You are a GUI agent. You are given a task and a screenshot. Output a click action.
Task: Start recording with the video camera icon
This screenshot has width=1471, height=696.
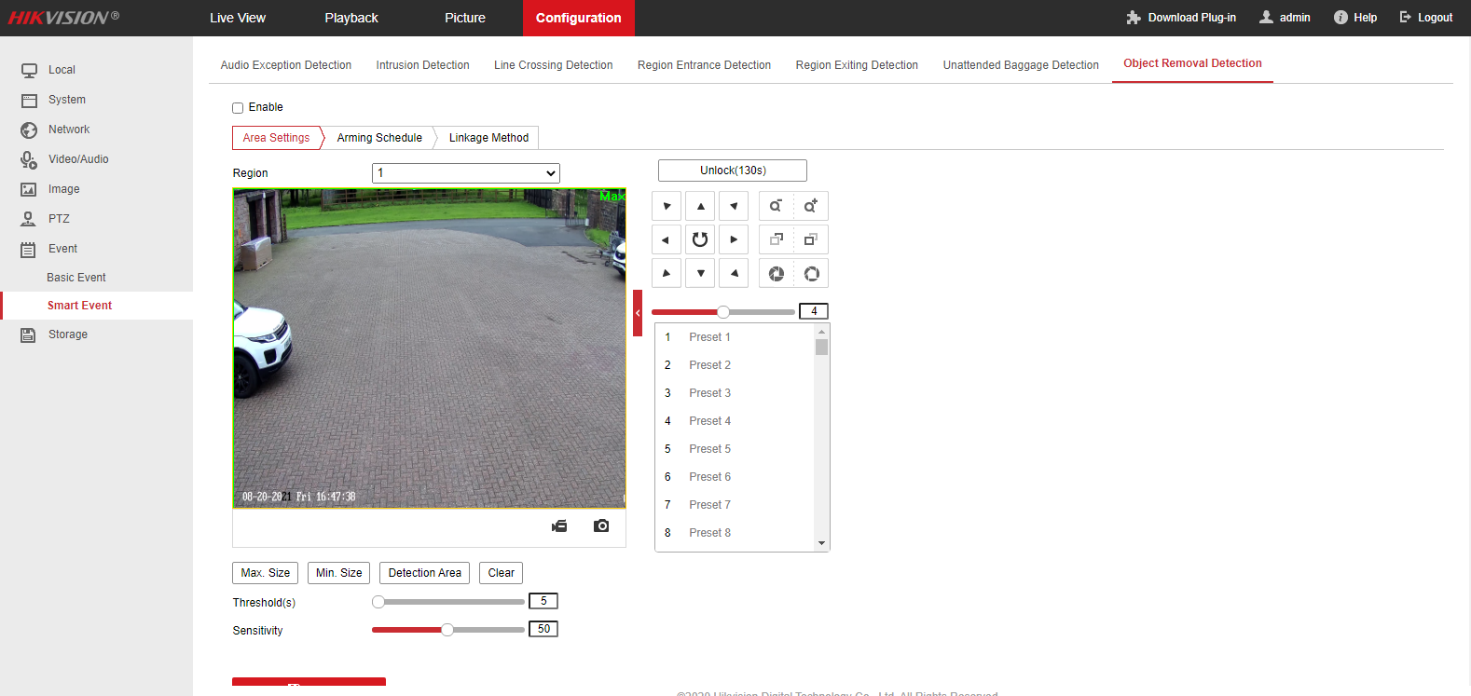pyautogui.click(x=559, y=526)
